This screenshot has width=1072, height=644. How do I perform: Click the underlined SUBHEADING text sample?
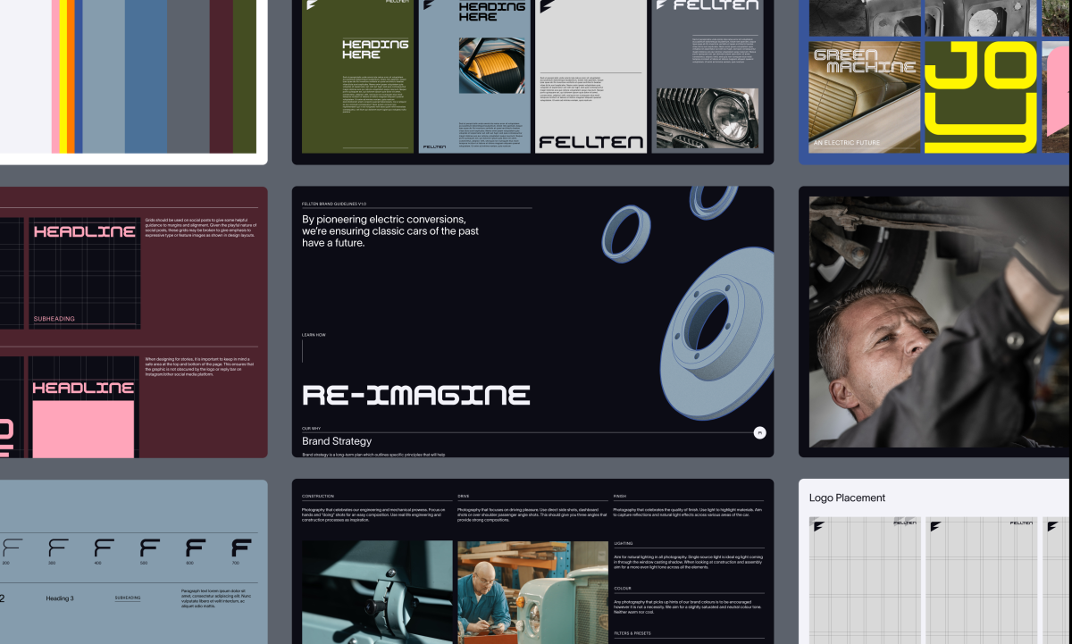(128, 598)
